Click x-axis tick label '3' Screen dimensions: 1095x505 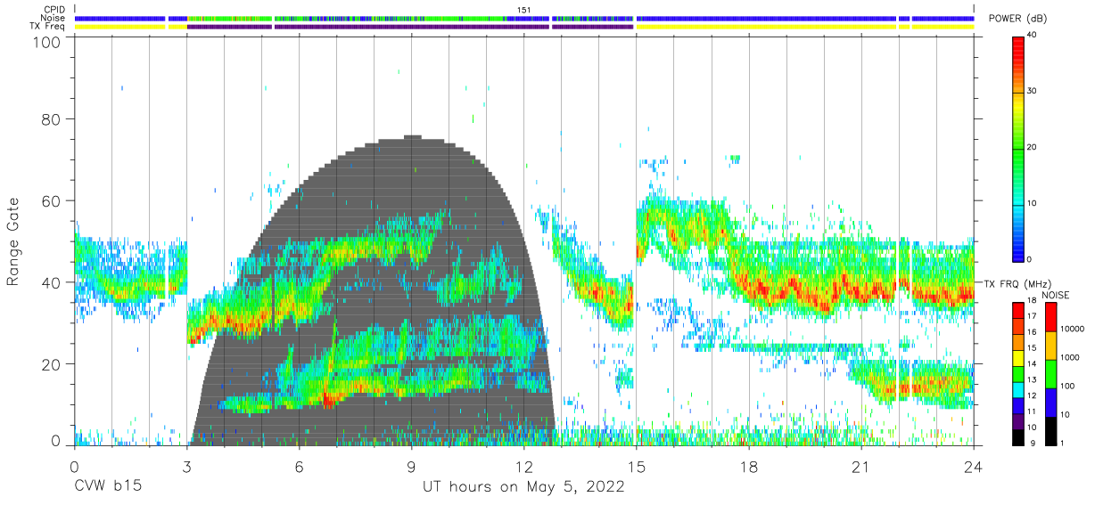coord(186,467)
